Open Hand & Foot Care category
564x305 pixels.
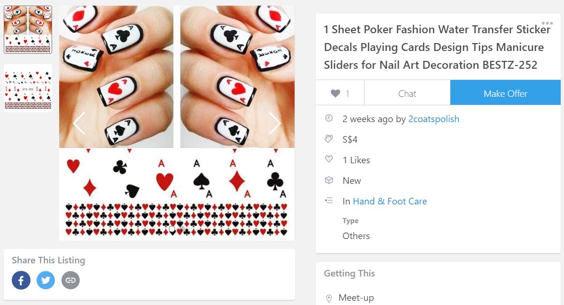pos(389,201)
